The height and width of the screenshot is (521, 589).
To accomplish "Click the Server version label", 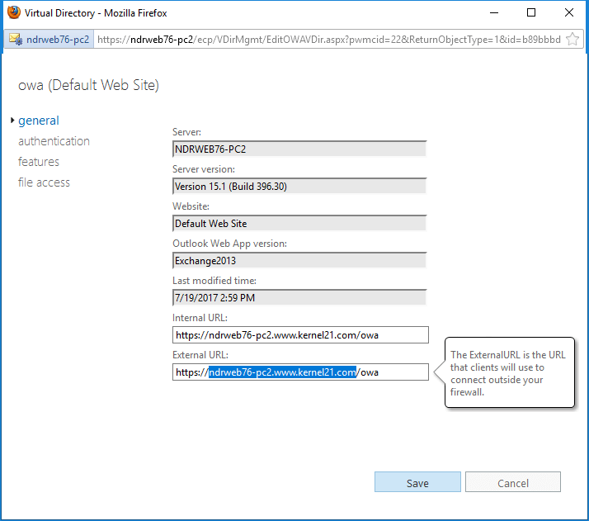I will tap(204, 169).
